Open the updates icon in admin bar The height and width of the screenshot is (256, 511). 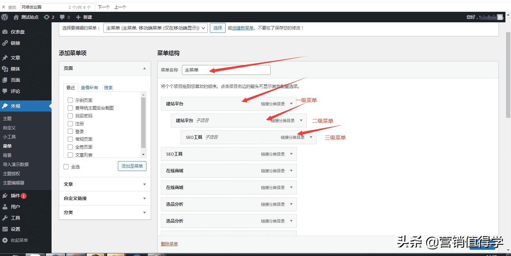pos(47,17)
